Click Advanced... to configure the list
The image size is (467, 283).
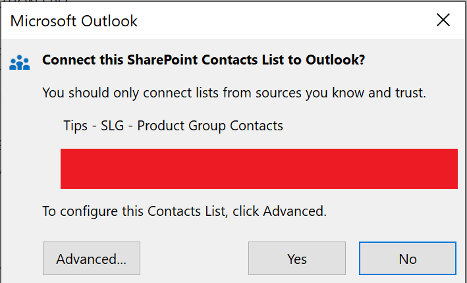coord(91,259)
